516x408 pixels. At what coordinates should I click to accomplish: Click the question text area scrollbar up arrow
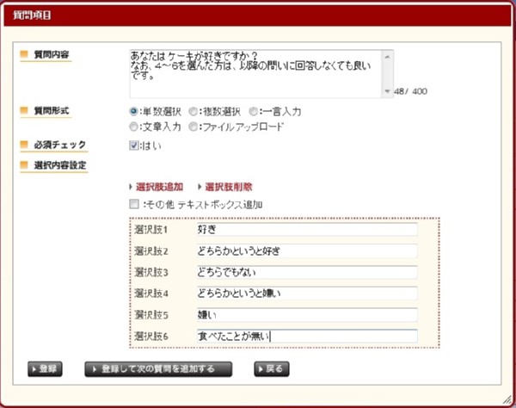(389, 53)
